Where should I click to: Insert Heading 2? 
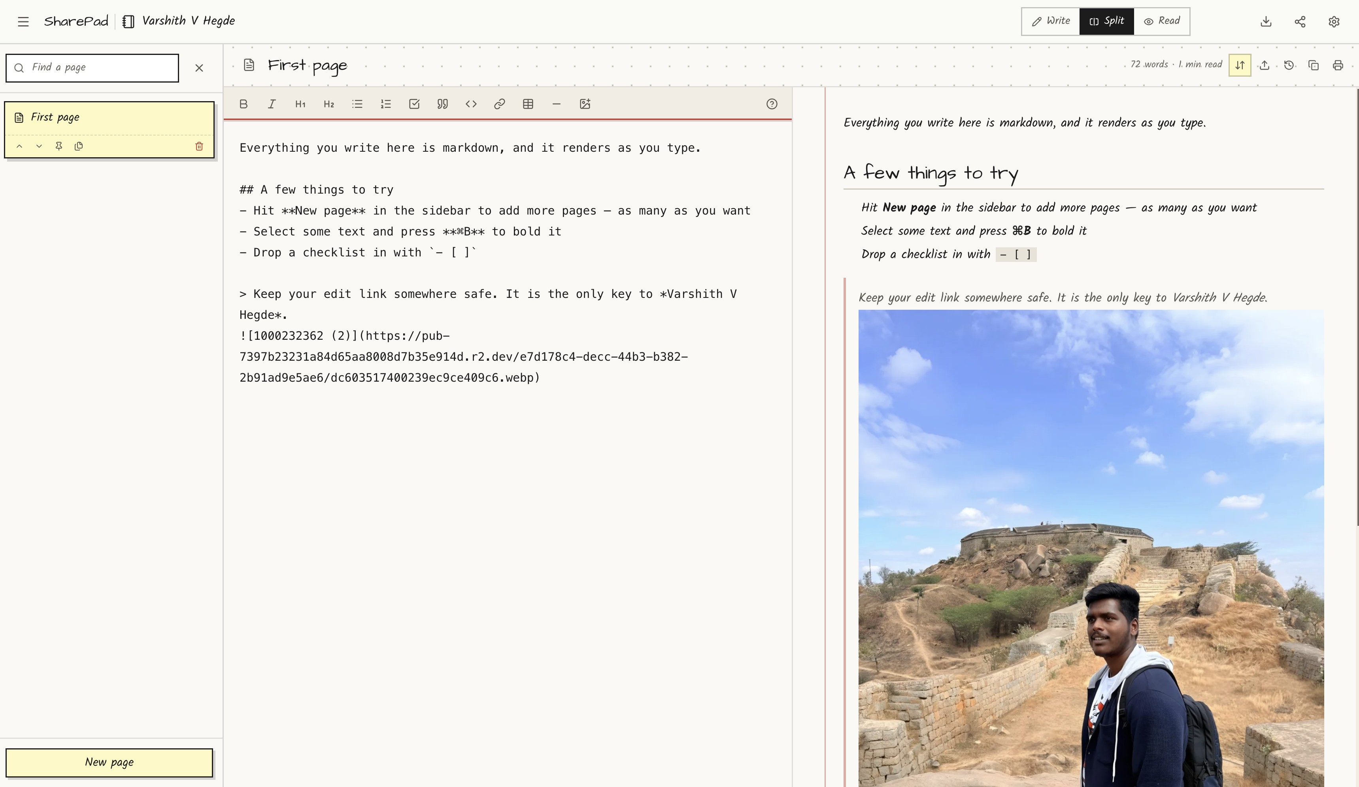pyautogui.click(x=329, y=104)
